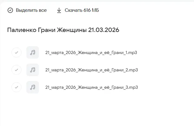The image size is (194, 126).
Task: Click the ".mp3" extension of Грани_2 file
Action: pos(133,70)
